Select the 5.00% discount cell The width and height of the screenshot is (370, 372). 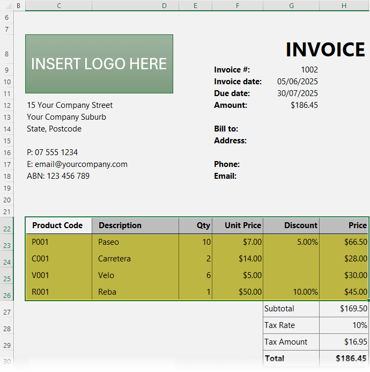click(291, 242)
